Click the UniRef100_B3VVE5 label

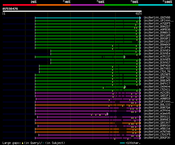click(157, 60)
